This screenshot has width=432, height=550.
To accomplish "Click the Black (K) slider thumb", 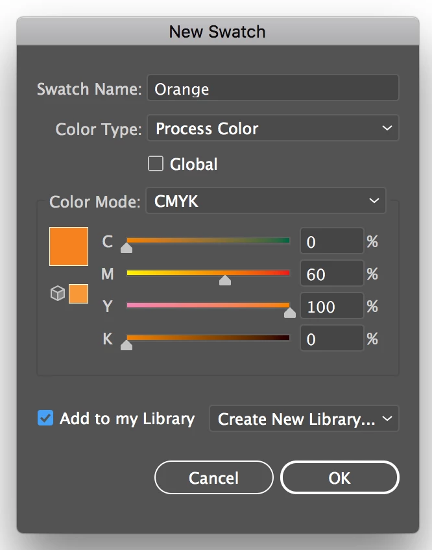I will [x=127, y=345].
